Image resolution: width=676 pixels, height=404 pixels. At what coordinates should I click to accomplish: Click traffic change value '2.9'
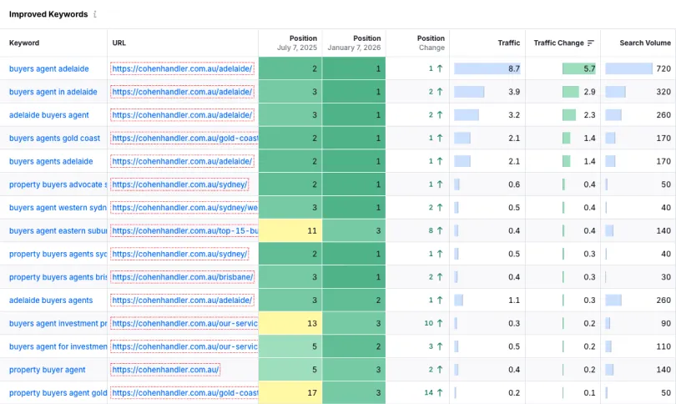[589, 92]
